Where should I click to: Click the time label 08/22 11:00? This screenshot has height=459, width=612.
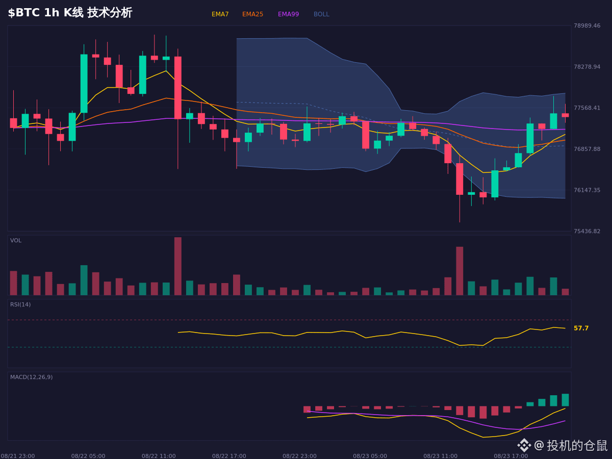point(159,456)
